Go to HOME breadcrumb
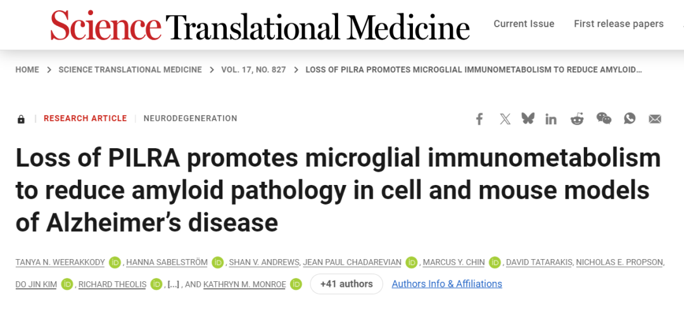Screen dimensions: 684x311 pos(27,70)
